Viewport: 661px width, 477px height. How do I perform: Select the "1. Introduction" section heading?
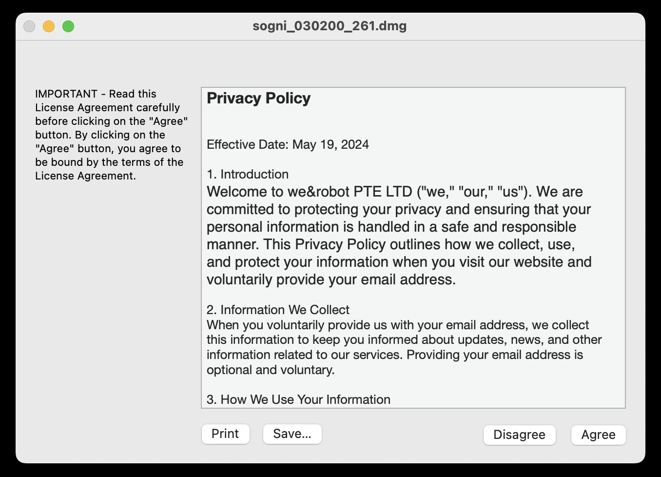pyautogui.click(x=248, y=174)
